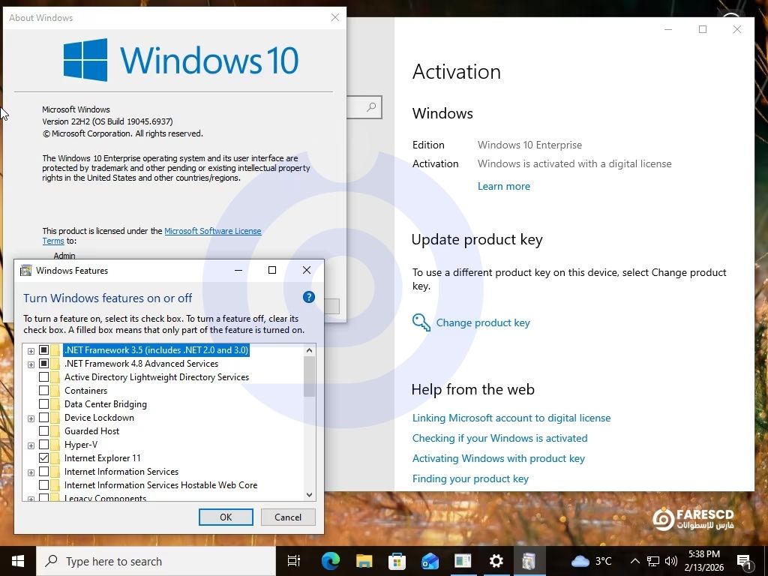Viewport: 768px width, 576px height.
Task: Launch Microsoft Store from the taskbar
Action: [397, 561]
